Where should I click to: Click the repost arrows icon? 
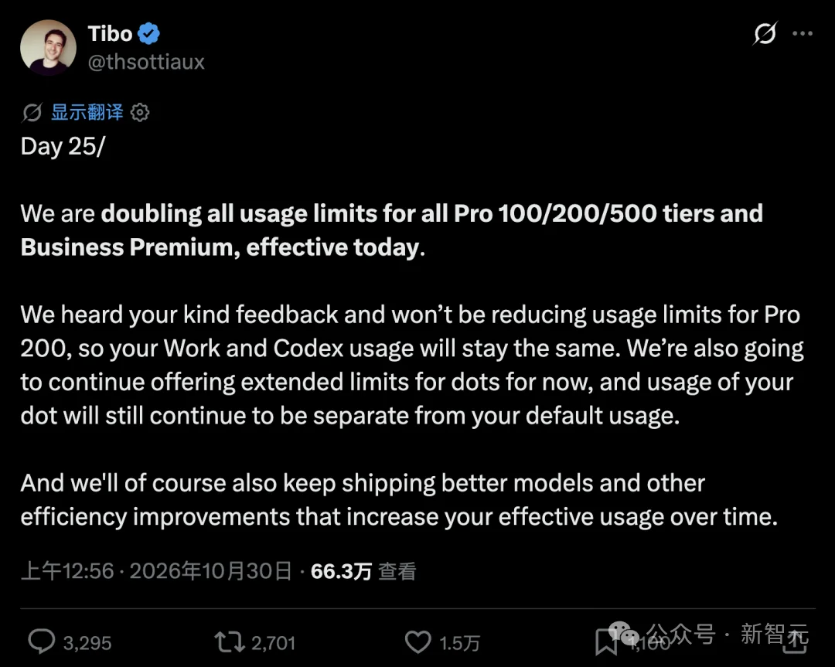(x=230, y=642)
